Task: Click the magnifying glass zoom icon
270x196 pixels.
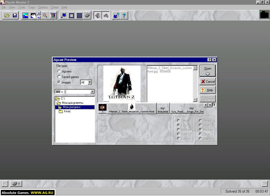Action: click(45, 16)
